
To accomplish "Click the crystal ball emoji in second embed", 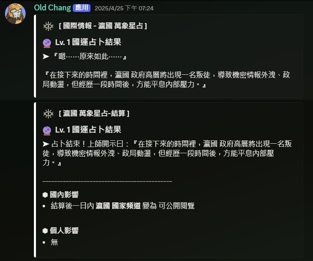I will click(47, 131).
